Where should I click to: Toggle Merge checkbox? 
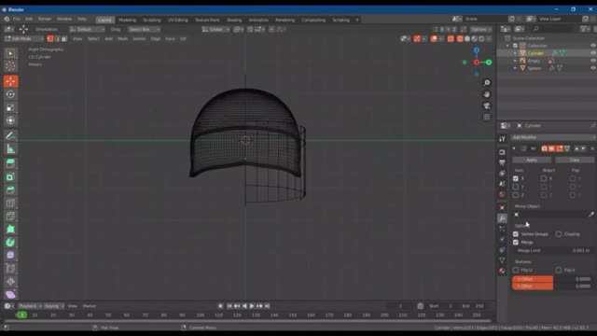coord(516,243)
